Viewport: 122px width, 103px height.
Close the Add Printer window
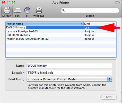coord(4,3)
